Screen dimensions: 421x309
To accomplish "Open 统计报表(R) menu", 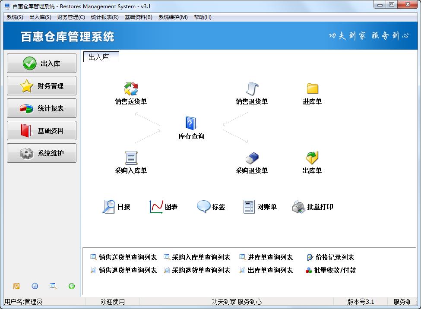I will click(105, 17).
